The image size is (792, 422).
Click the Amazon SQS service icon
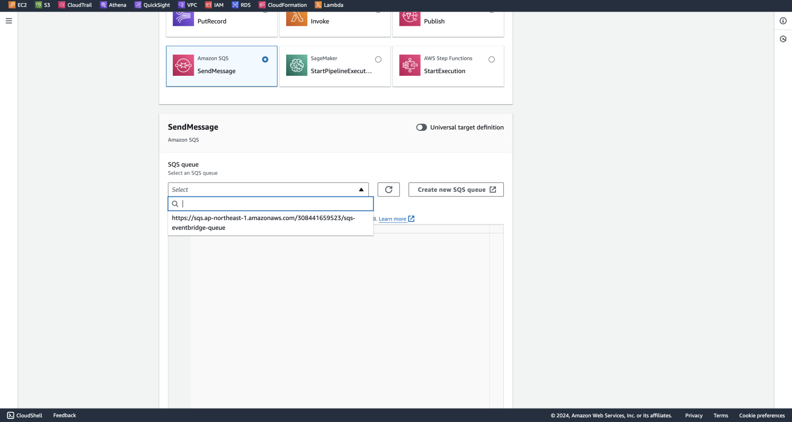[x=183, y=65]
